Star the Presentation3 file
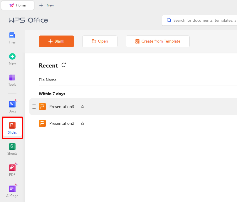 tap(82, 107)
